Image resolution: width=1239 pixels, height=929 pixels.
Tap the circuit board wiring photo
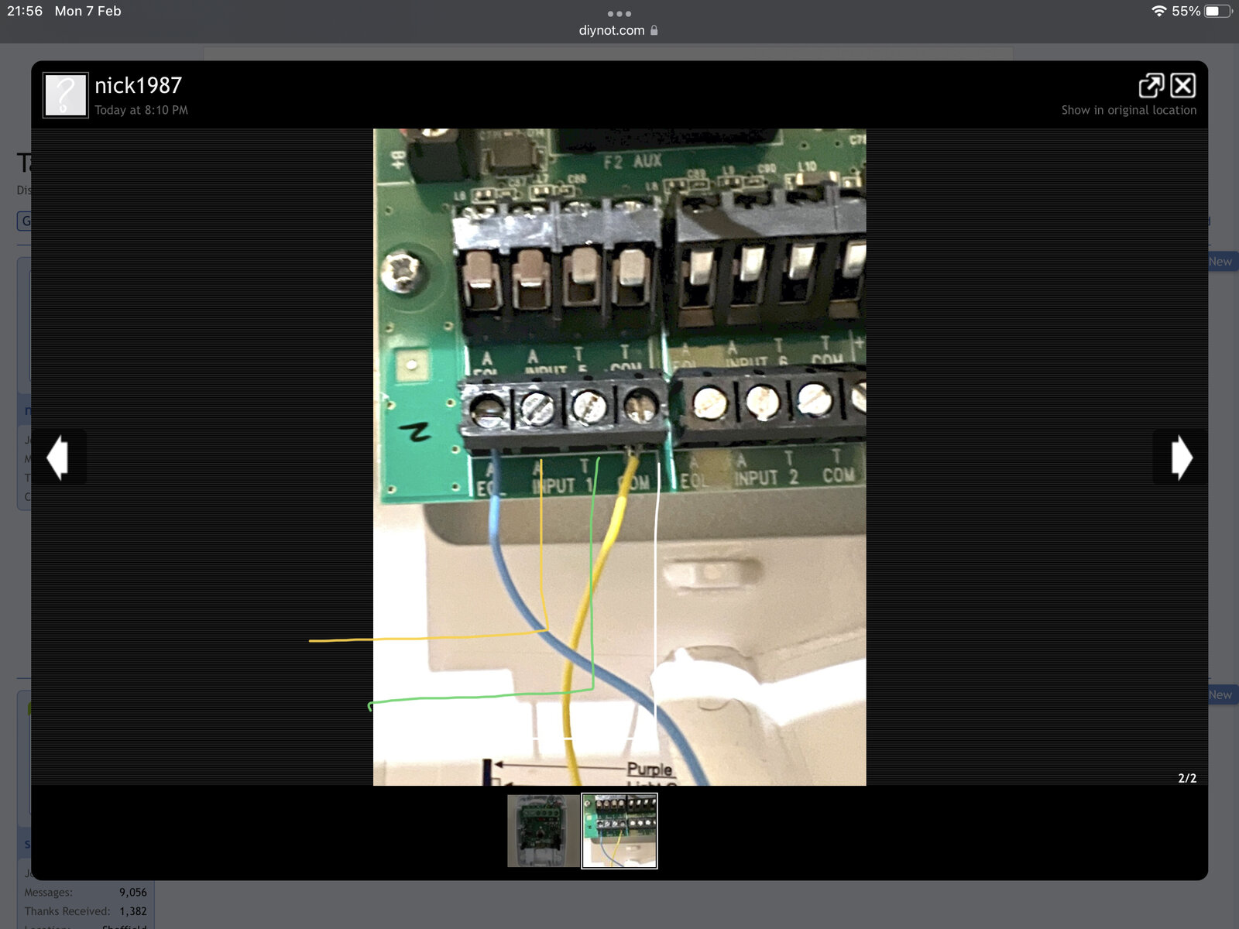click(x=619, y=457)
